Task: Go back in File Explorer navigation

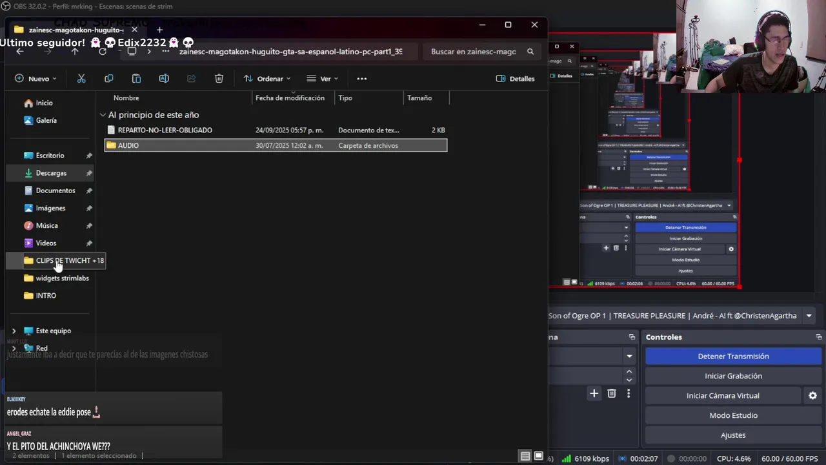Action: (20, 52)
